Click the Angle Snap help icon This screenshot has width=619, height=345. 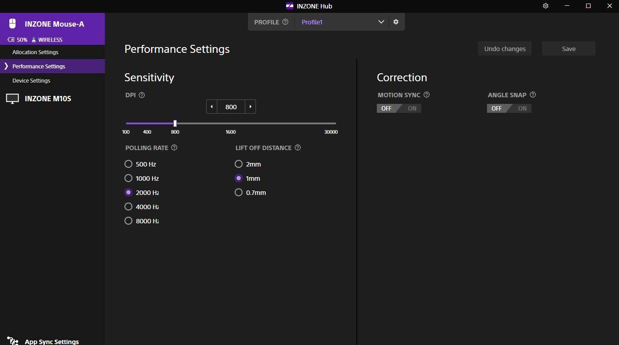click(x=533, y=95)
